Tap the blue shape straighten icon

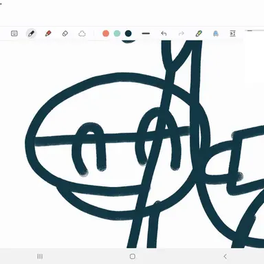[x=216, y=34]
